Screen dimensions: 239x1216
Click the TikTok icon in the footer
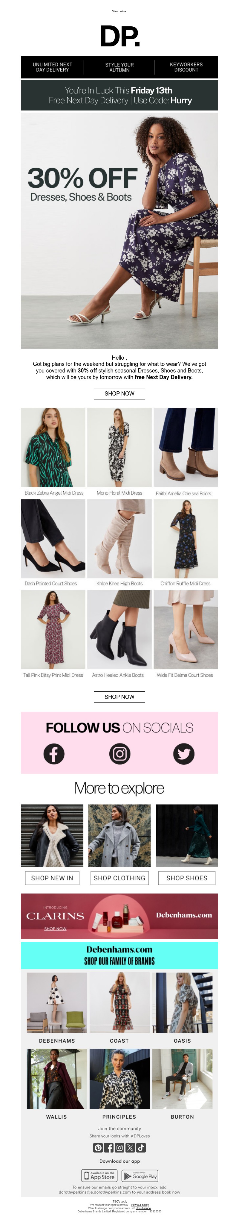coord(141,1147)
